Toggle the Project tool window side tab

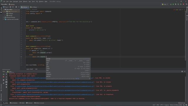coord(1,10)
